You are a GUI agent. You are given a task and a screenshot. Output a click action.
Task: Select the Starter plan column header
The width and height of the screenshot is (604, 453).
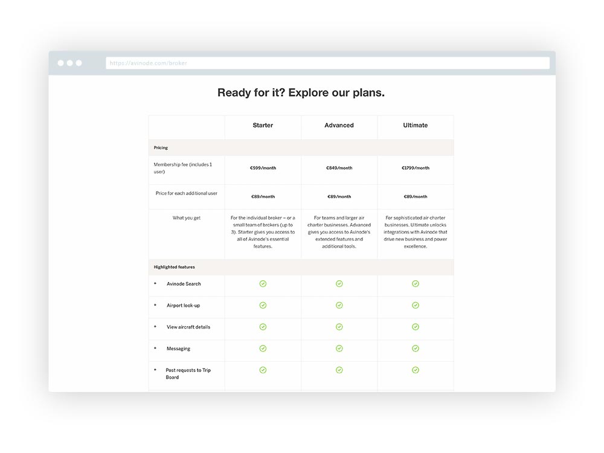click(x=263, y=125)
